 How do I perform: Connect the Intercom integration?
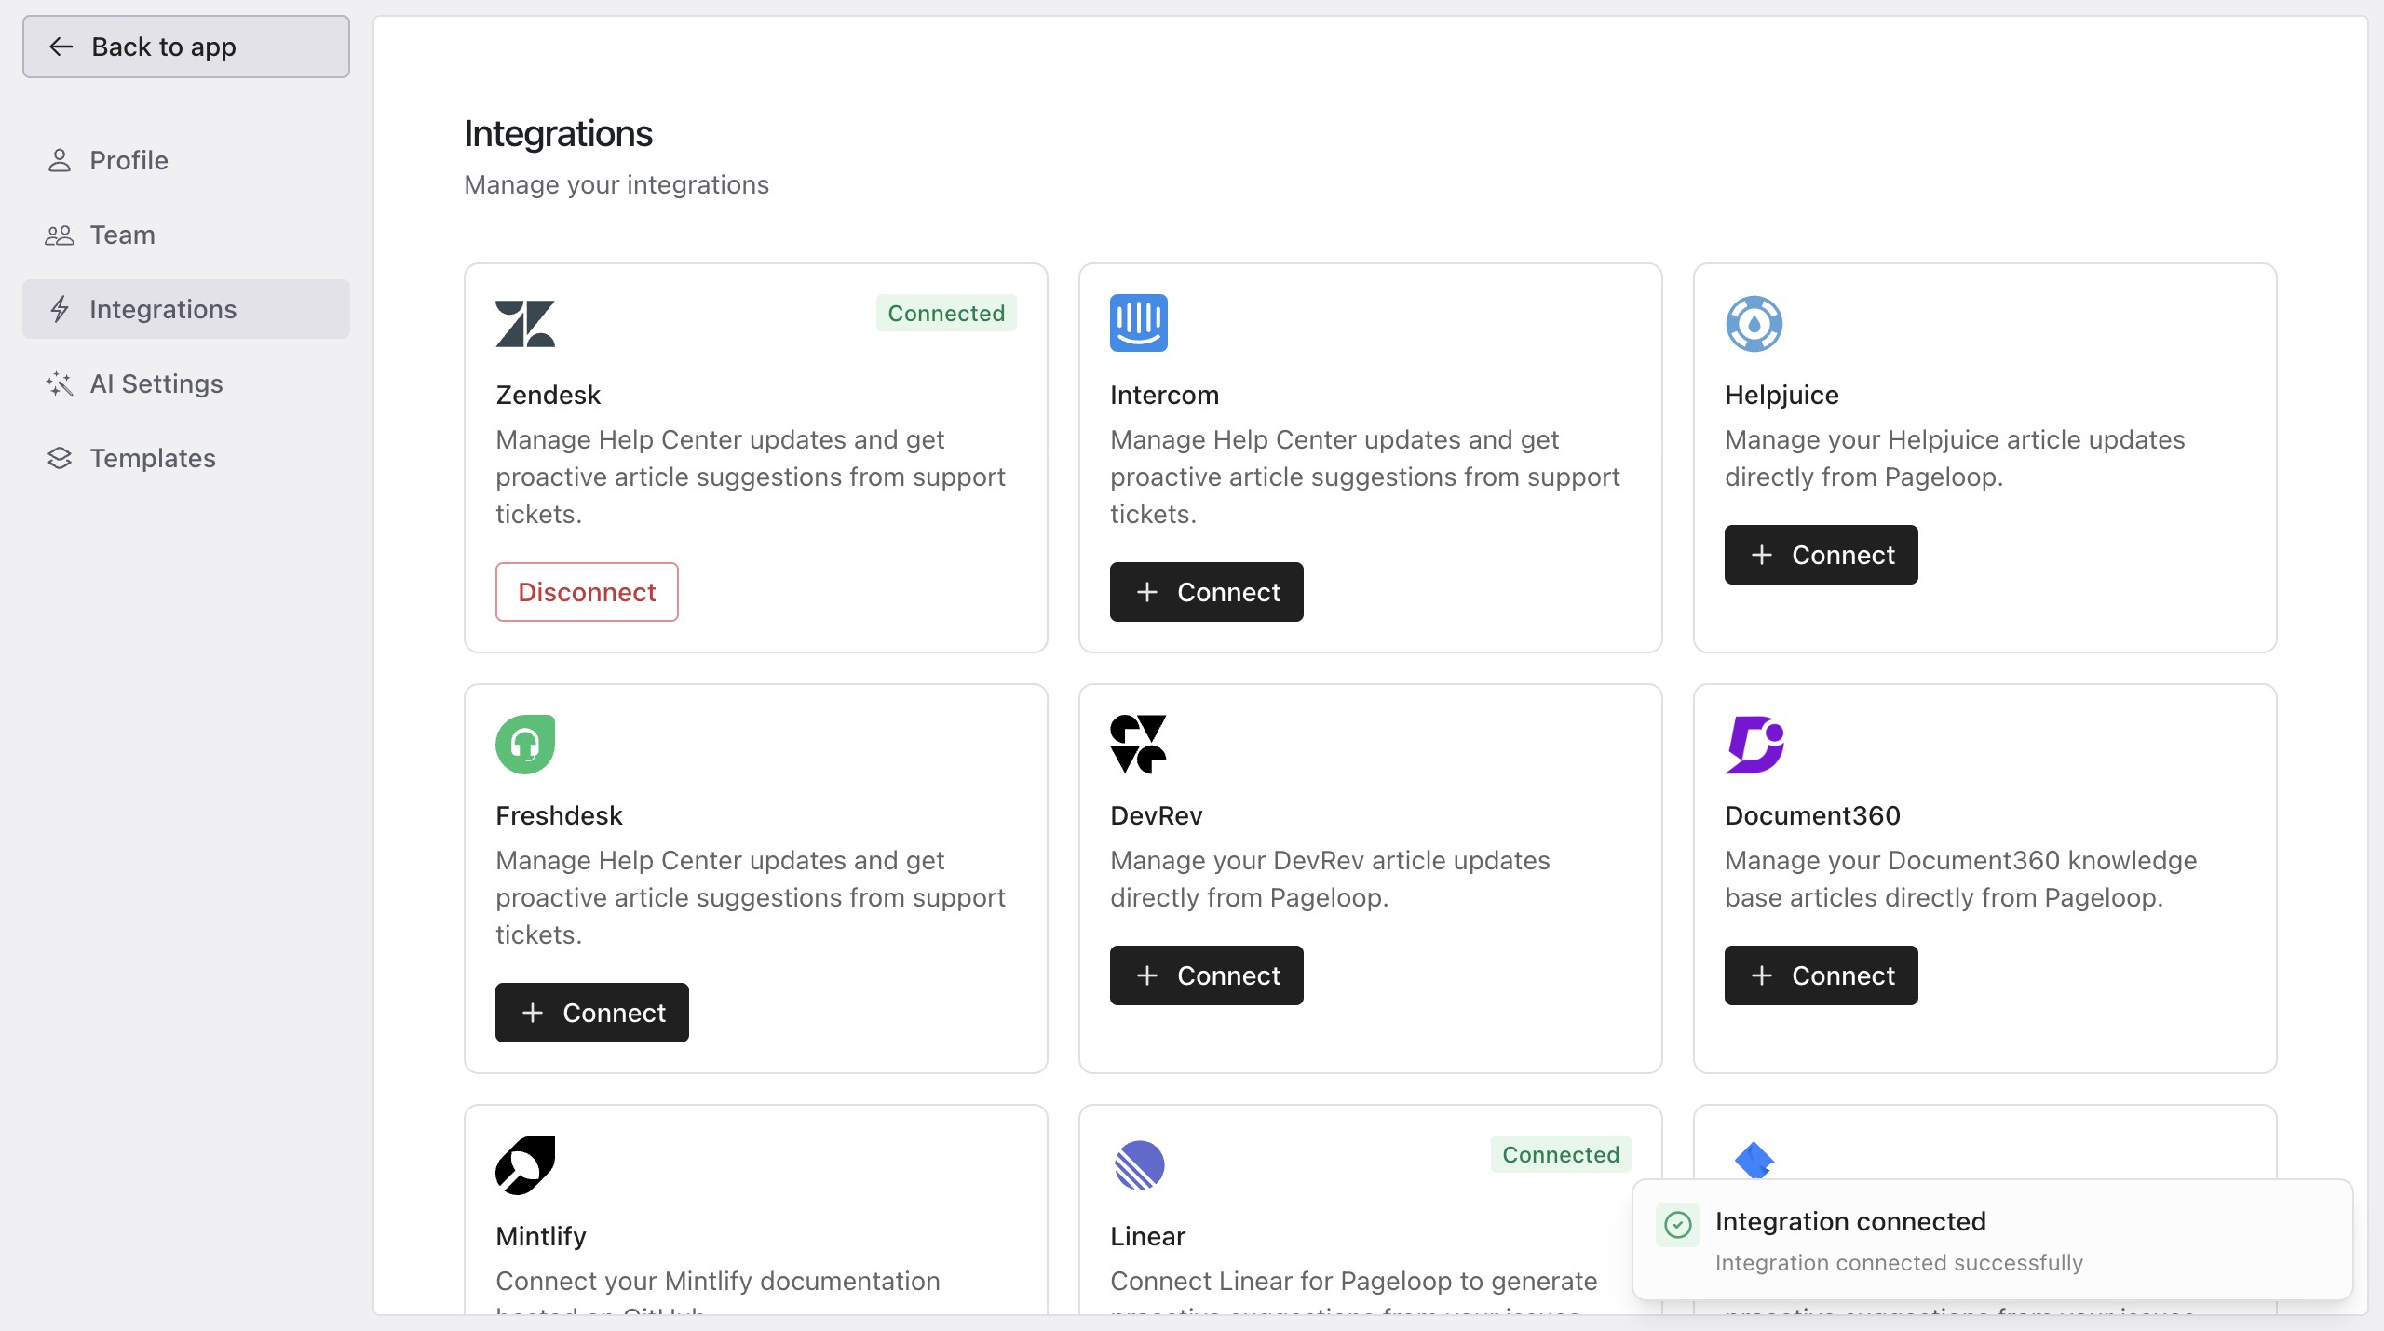[1207, 592]
